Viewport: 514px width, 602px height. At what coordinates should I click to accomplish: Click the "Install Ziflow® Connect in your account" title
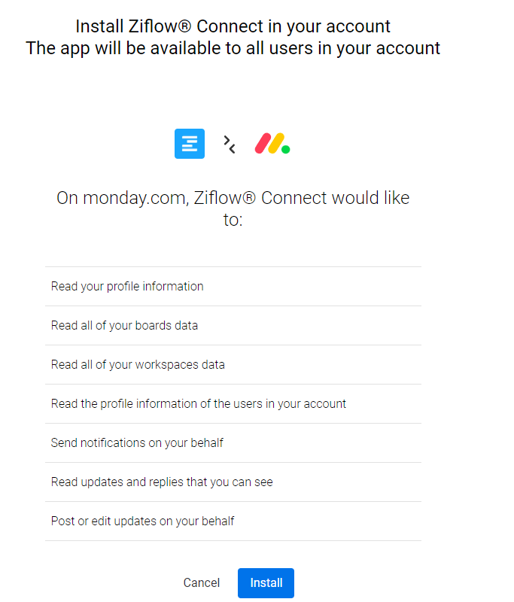(233, 27)
